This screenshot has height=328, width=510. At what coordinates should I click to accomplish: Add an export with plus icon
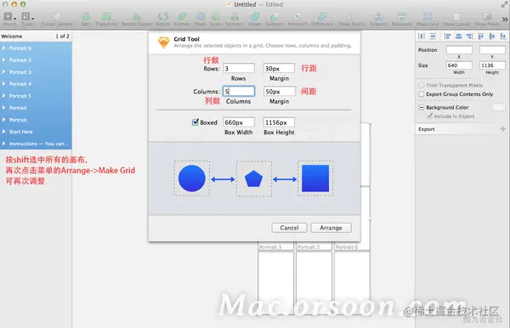(x=503, y=129)
